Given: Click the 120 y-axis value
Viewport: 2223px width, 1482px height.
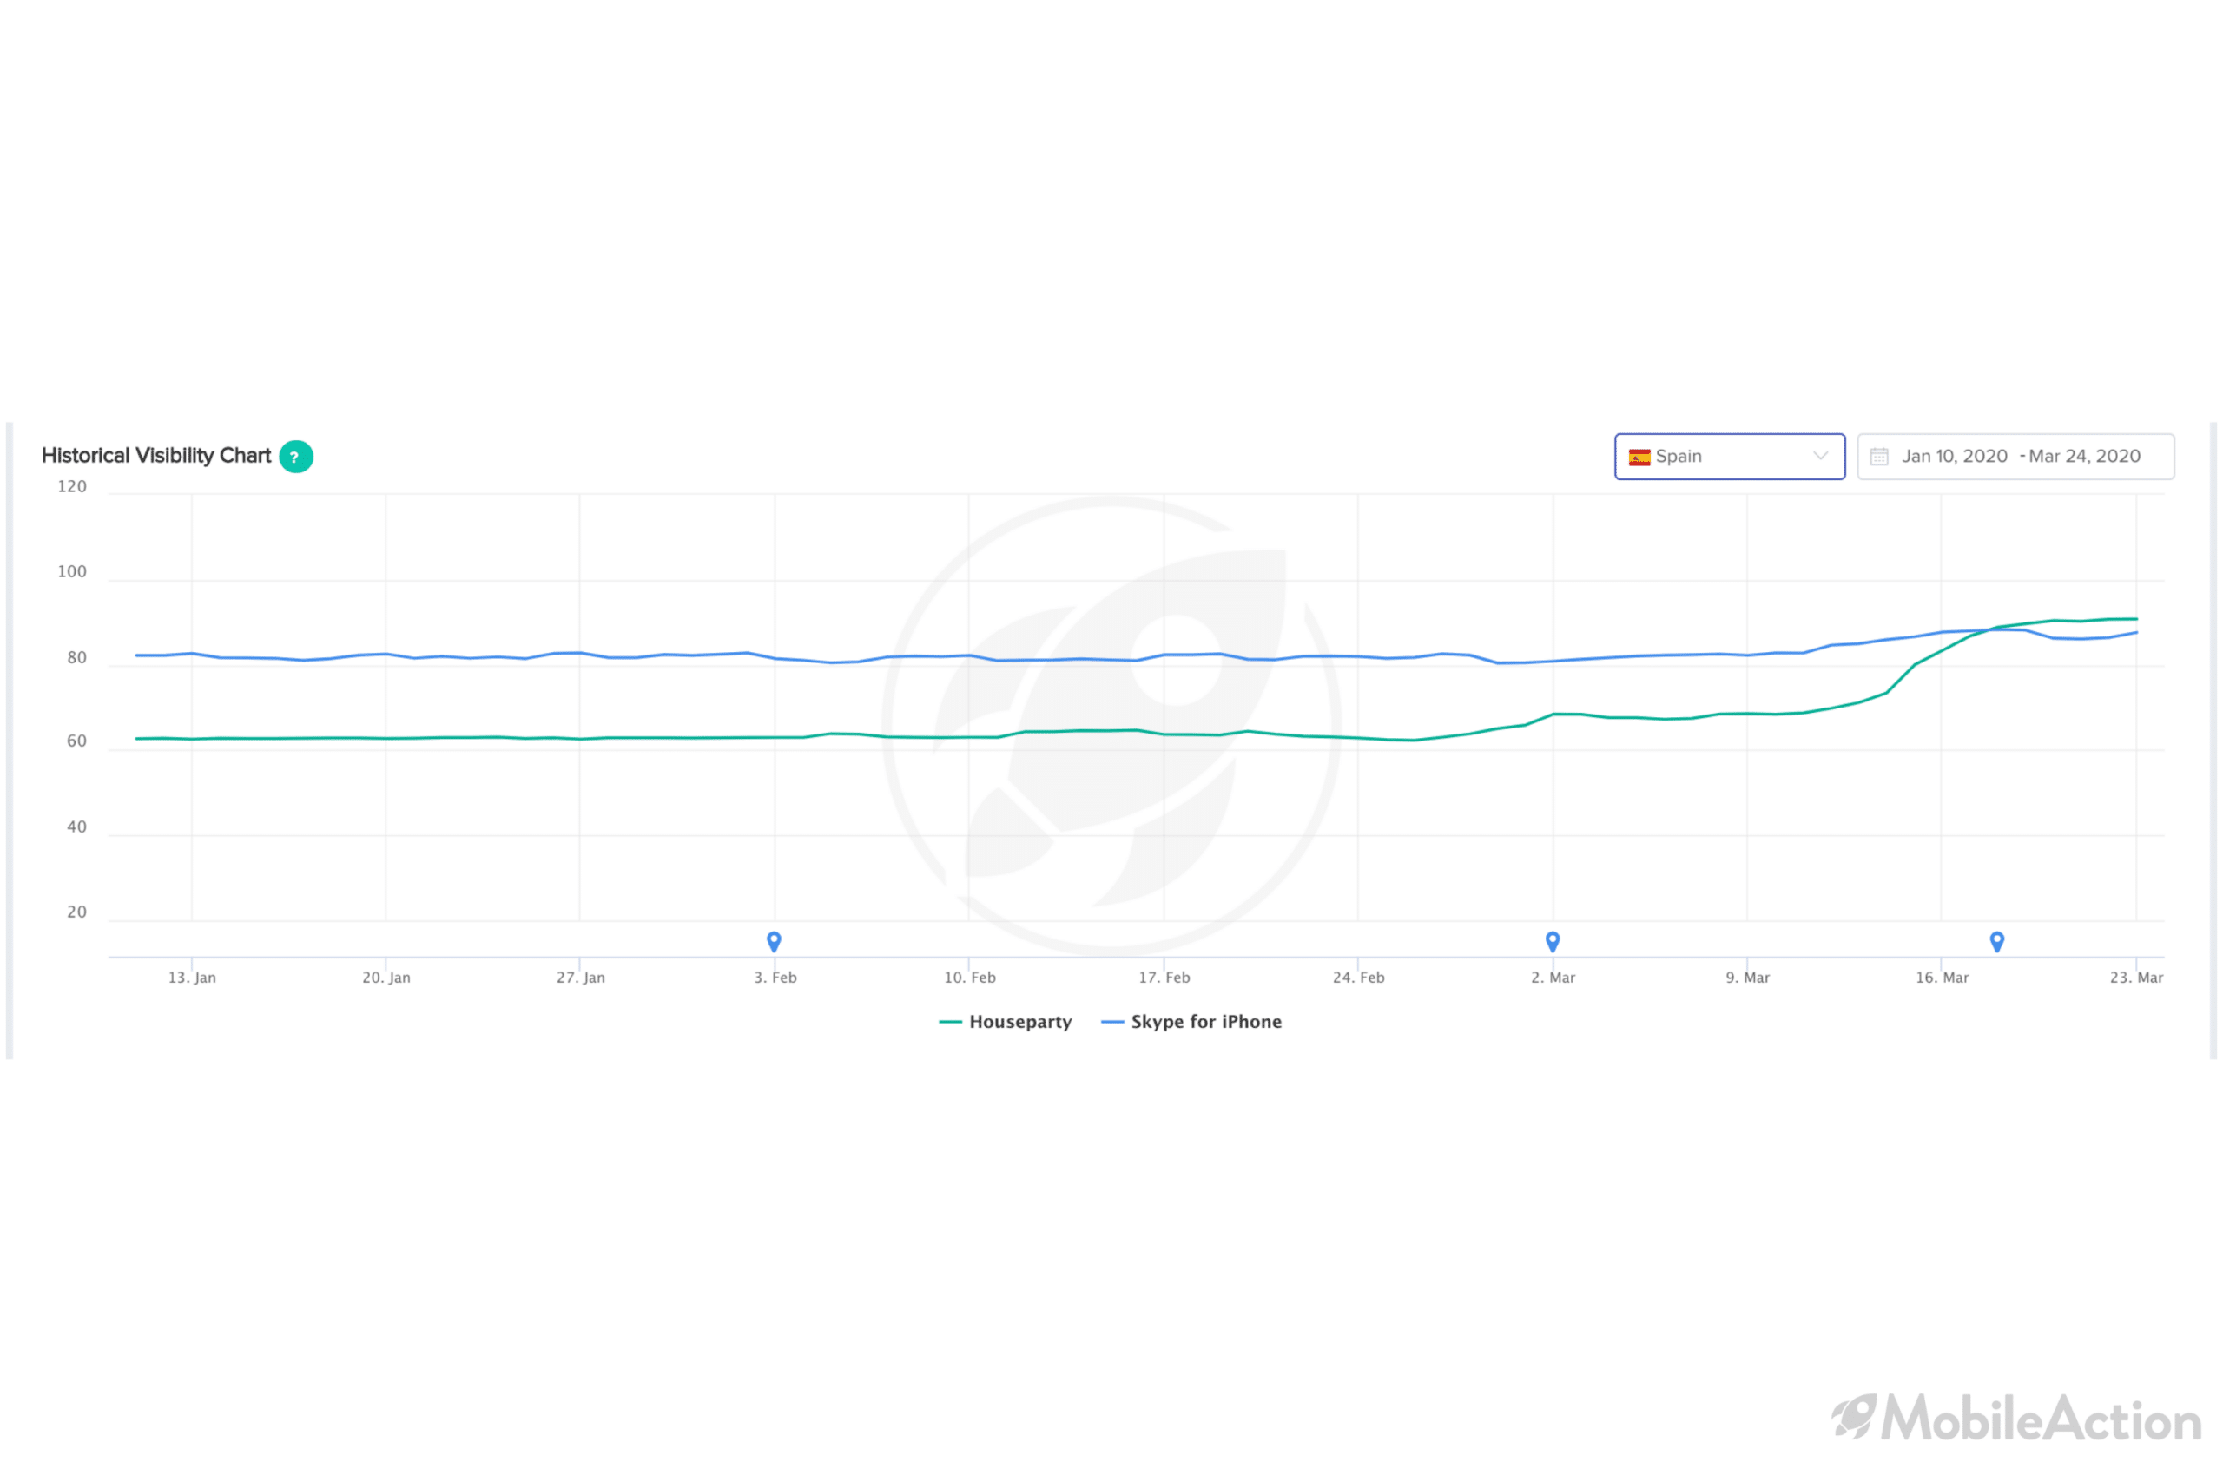Looking at the screenshot, I should coord(72,487).
